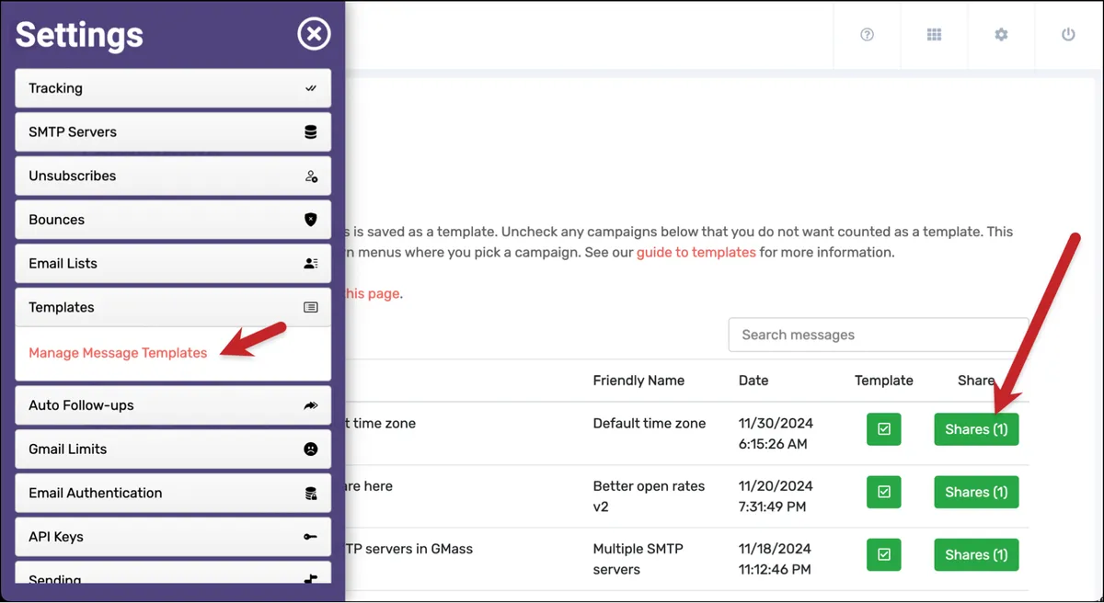Click the Default time zone friendly name
The height and width of the screenshot is (603, 1104).
pyautogui.click(x=650, y=424)
